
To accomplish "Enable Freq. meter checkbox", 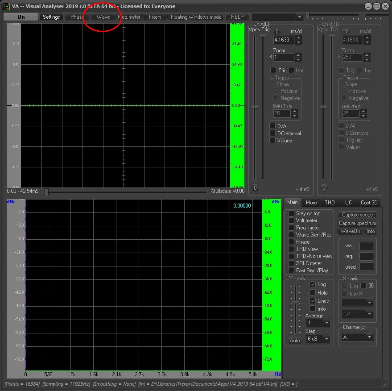I will coord(291,228).
